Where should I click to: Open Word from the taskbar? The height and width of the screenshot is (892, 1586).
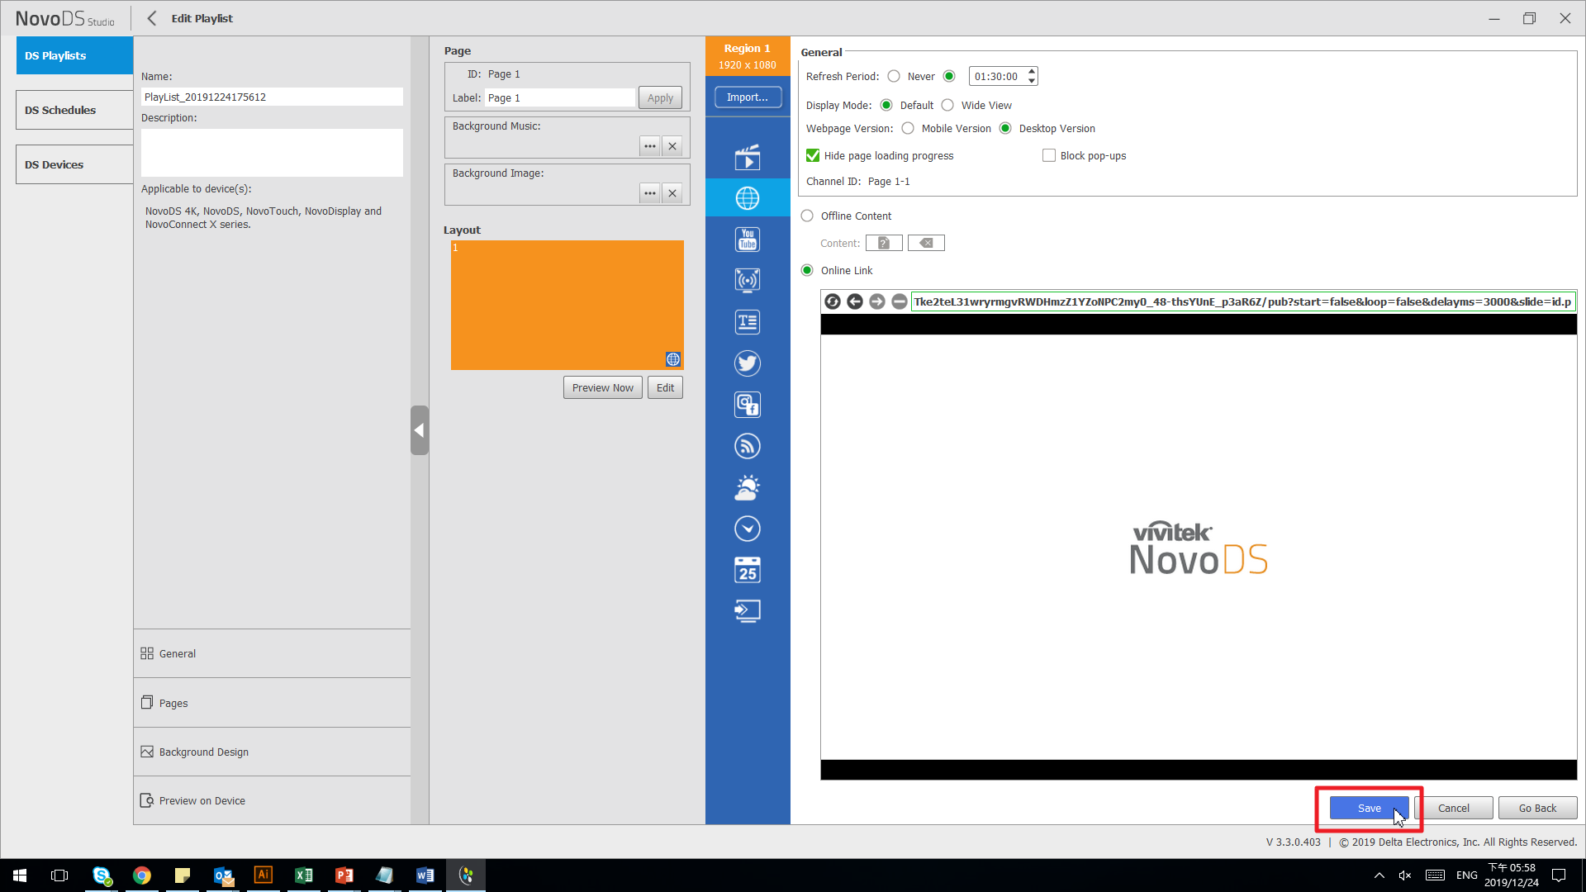pos(425,875)
